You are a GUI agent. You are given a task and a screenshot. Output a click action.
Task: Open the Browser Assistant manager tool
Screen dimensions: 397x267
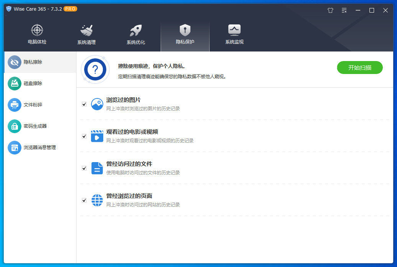pos(34,147)
